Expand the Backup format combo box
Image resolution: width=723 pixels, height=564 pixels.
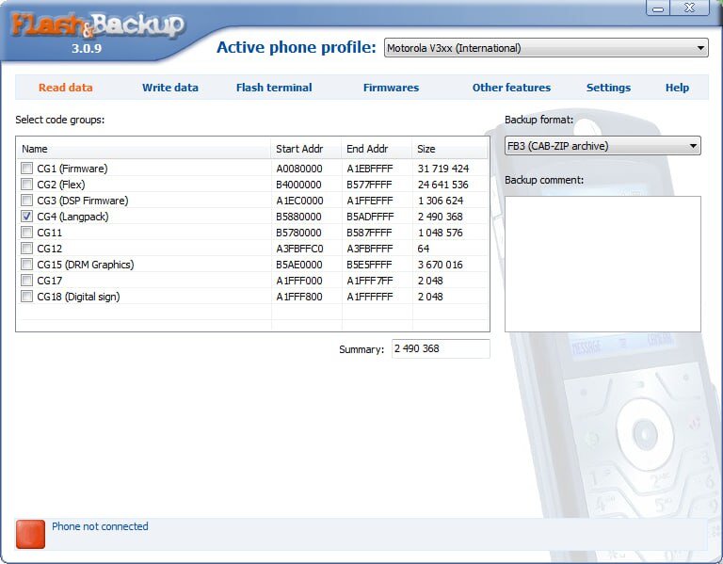[x=602, y=146]
